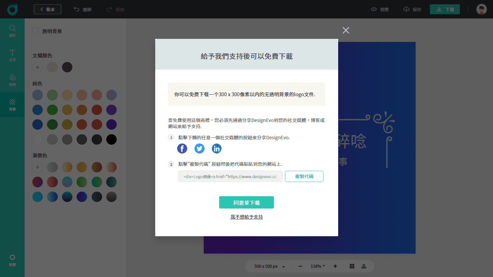Image resolution: width=493 pixels, height=277 pixels.
Task: Switch to the 形狀 sidebar panel
Action: pos(12,80)
